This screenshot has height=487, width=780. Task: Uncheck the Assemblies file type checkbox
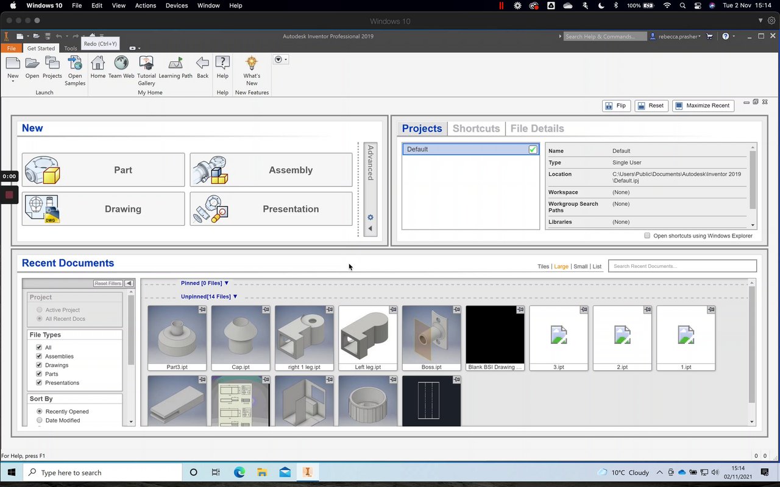(x=40, y=356)
